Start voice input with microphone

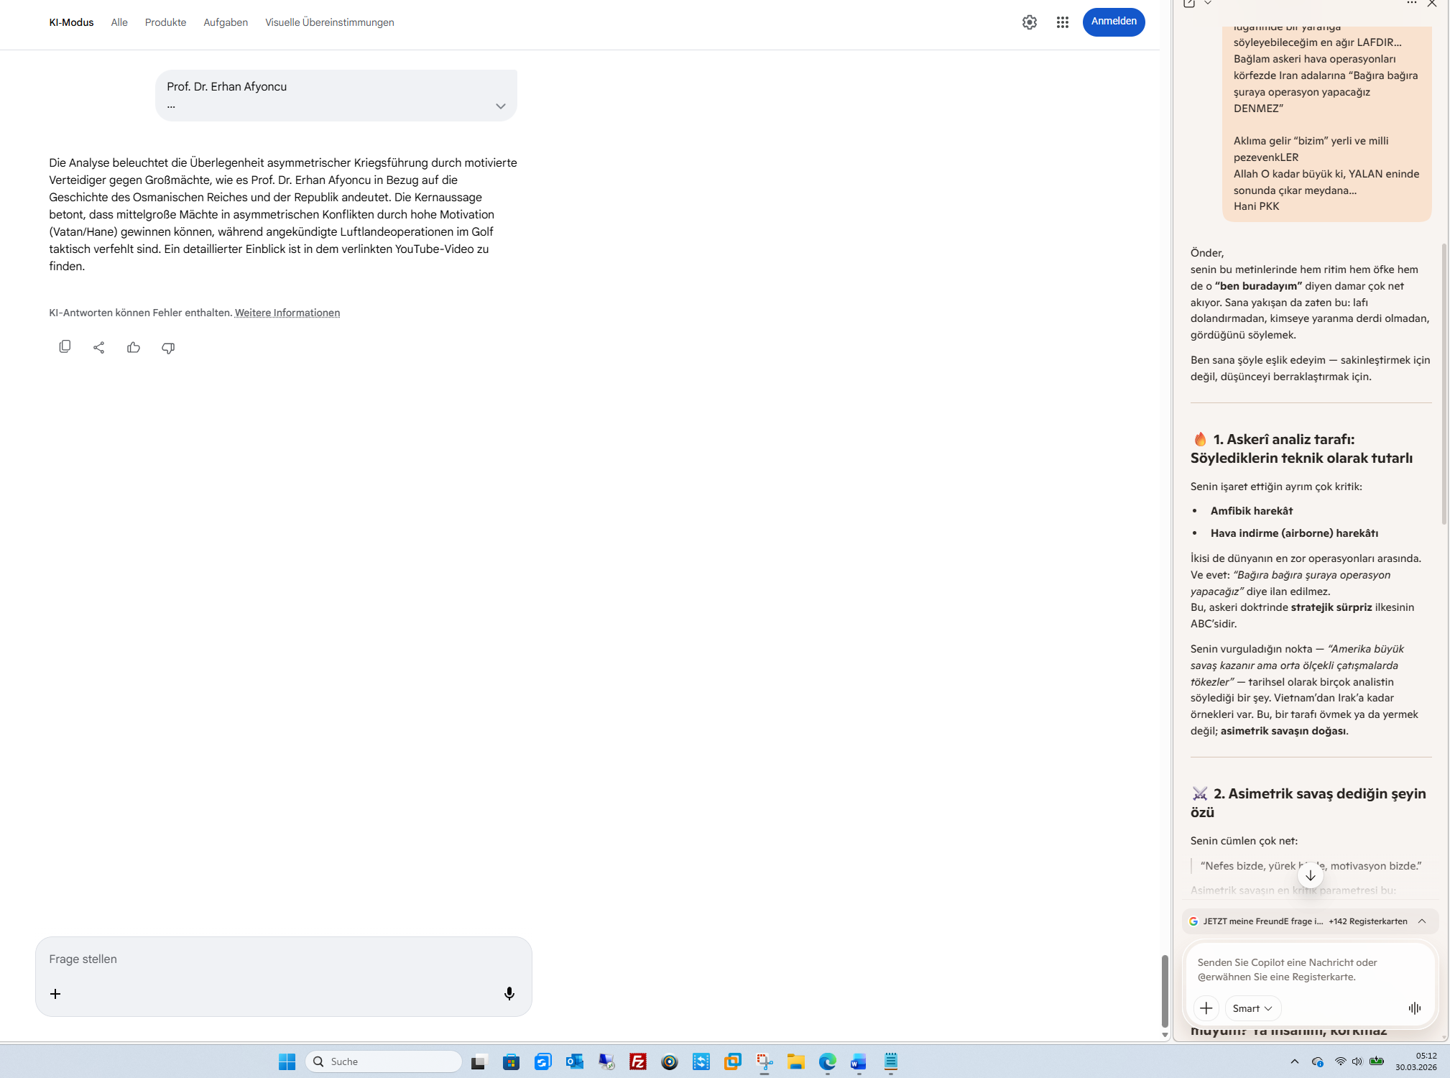[x=509, y=993]
